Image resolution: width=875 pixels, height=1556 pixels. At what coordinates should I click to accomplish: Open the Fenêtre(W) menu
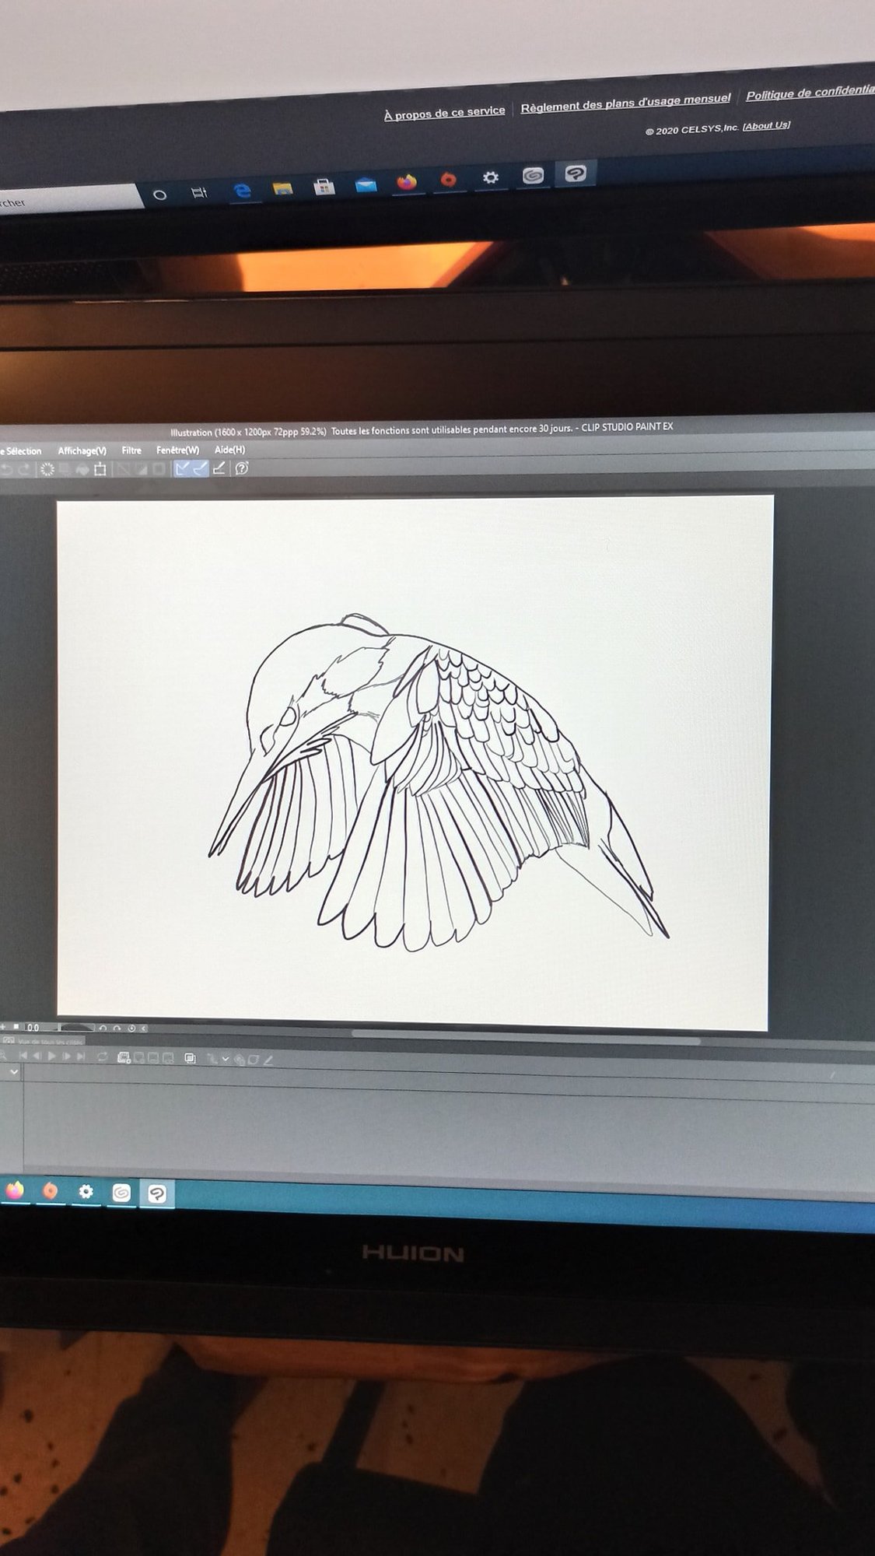(177, 450)
